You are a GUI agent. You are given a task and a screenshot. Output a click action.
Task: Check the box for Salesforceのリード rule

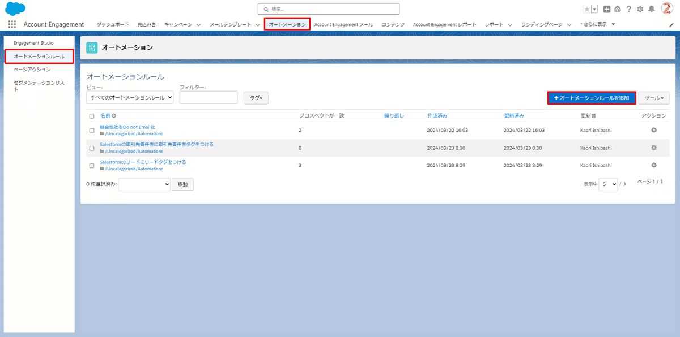(x=92, y=166)
